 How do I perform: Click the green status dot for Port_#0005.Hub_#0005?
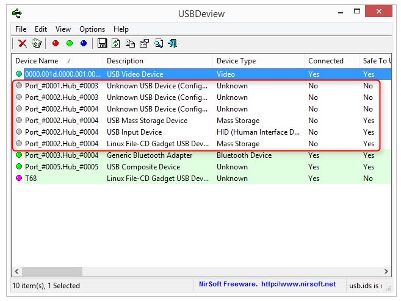pyautogui.click(x=19, y=166)
